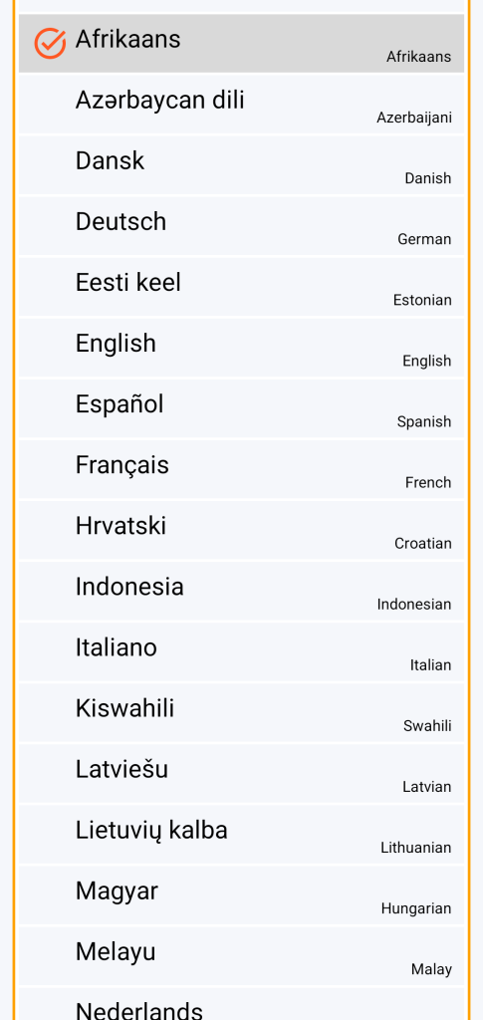Select Indonesia language option
This screenshot has width=483, height=1020.
241,591
